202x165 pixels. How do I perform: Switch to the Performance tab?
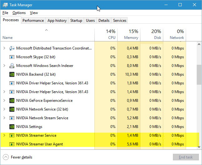(x=33, y=21)
